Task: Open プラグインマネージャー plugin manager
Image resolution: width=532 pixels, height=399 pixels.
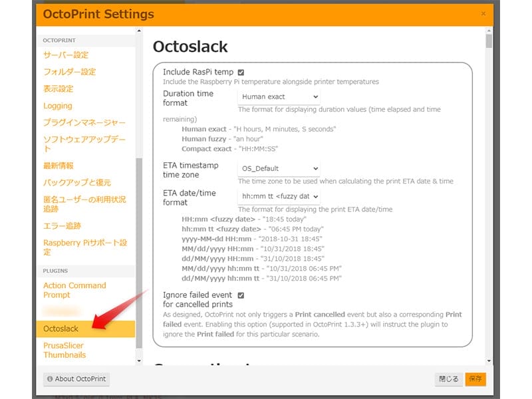Action: [79, 122]
